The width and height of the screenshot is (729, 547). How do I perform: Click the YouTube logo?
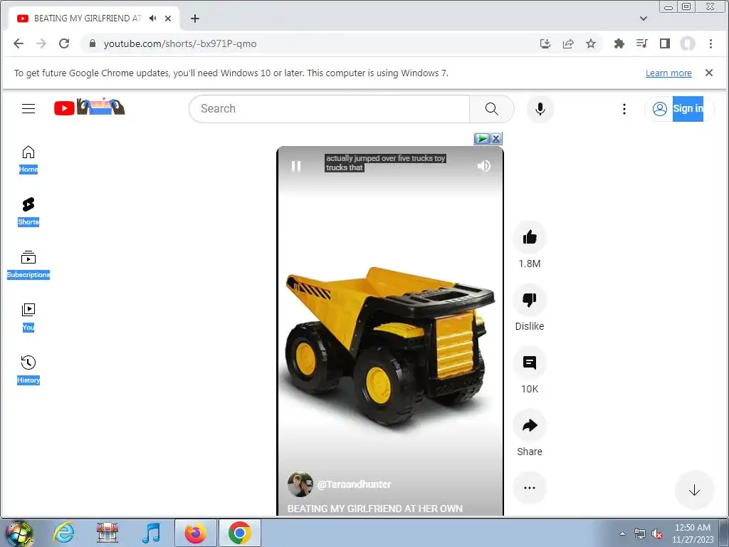pos(89,108)
